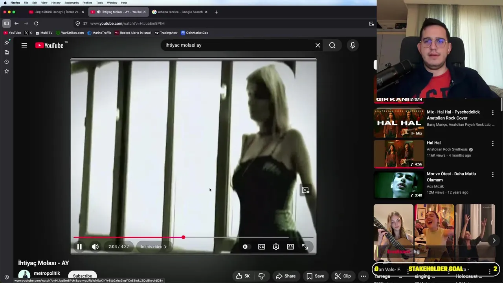This screenshot has height=283, width=503.
Task: Enter fullscreen mode
Action: [305, 247]
